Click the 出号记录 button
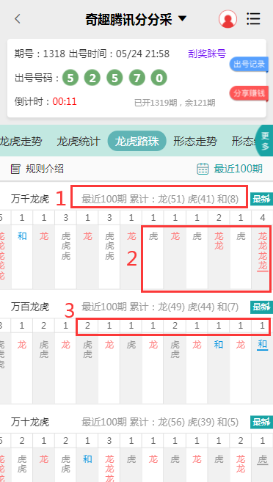The height and width of the screenshot is (482, 273). pos(249,65)
